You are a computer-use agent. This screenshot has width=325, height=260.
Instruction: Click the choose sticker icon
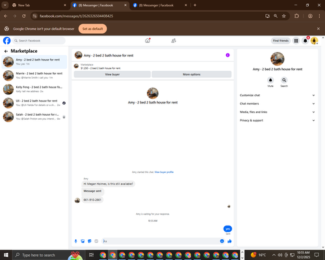[x=90, y=241]
